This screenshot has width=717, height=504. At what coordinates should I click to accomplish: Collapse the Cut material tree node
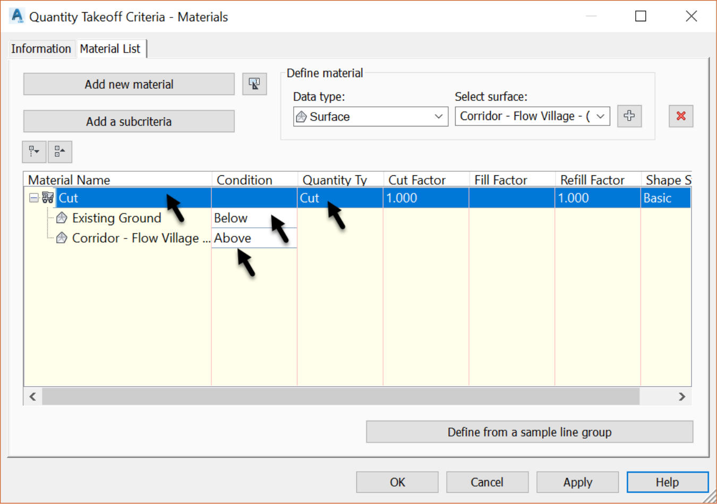(33, 198)
